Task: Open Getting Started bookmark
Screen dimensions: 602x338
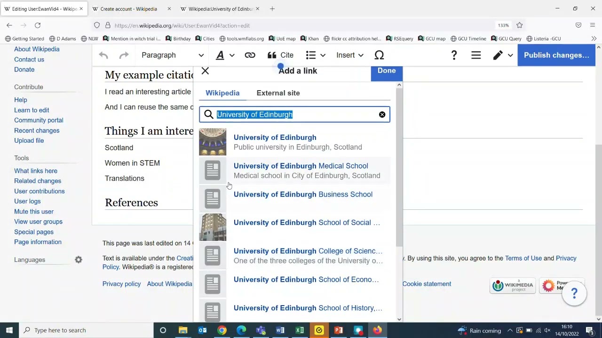Action: [x=24, y=38]
